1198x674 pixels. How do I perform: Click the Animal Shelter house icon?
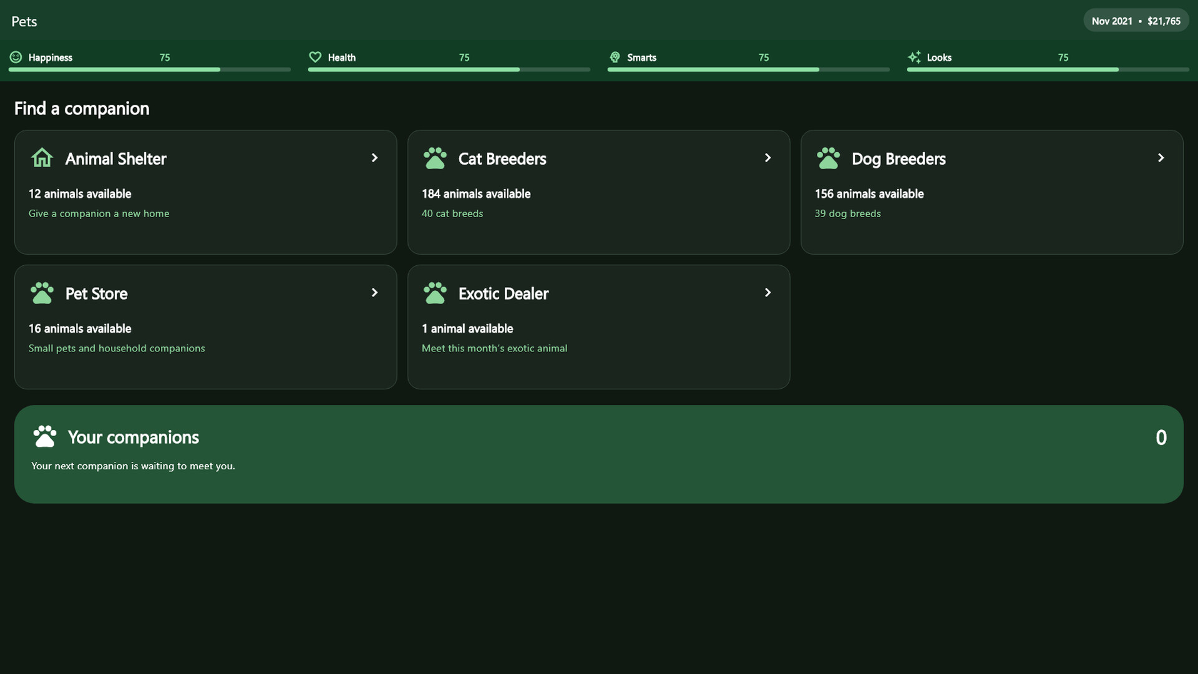[42, 158]
